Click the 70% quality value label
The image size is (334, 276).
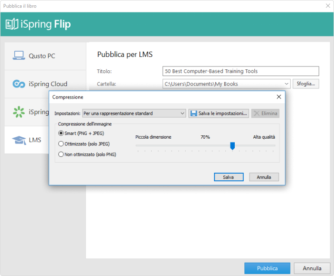[205, 137]
